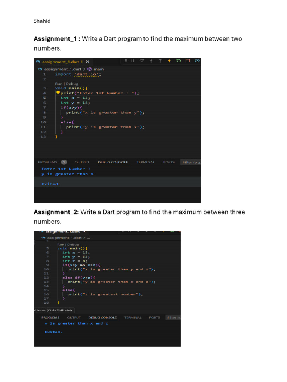
Task: Click the 'else if(y>z){' line
Action: [79, 278]
